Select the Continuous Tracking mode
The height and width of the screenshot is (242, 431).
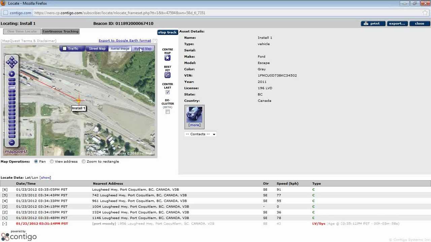61,32
